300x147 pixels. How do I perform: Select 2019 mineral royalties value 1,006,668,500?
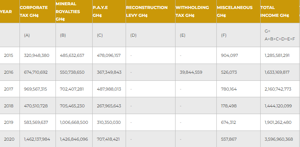click(x=74, y=122)
